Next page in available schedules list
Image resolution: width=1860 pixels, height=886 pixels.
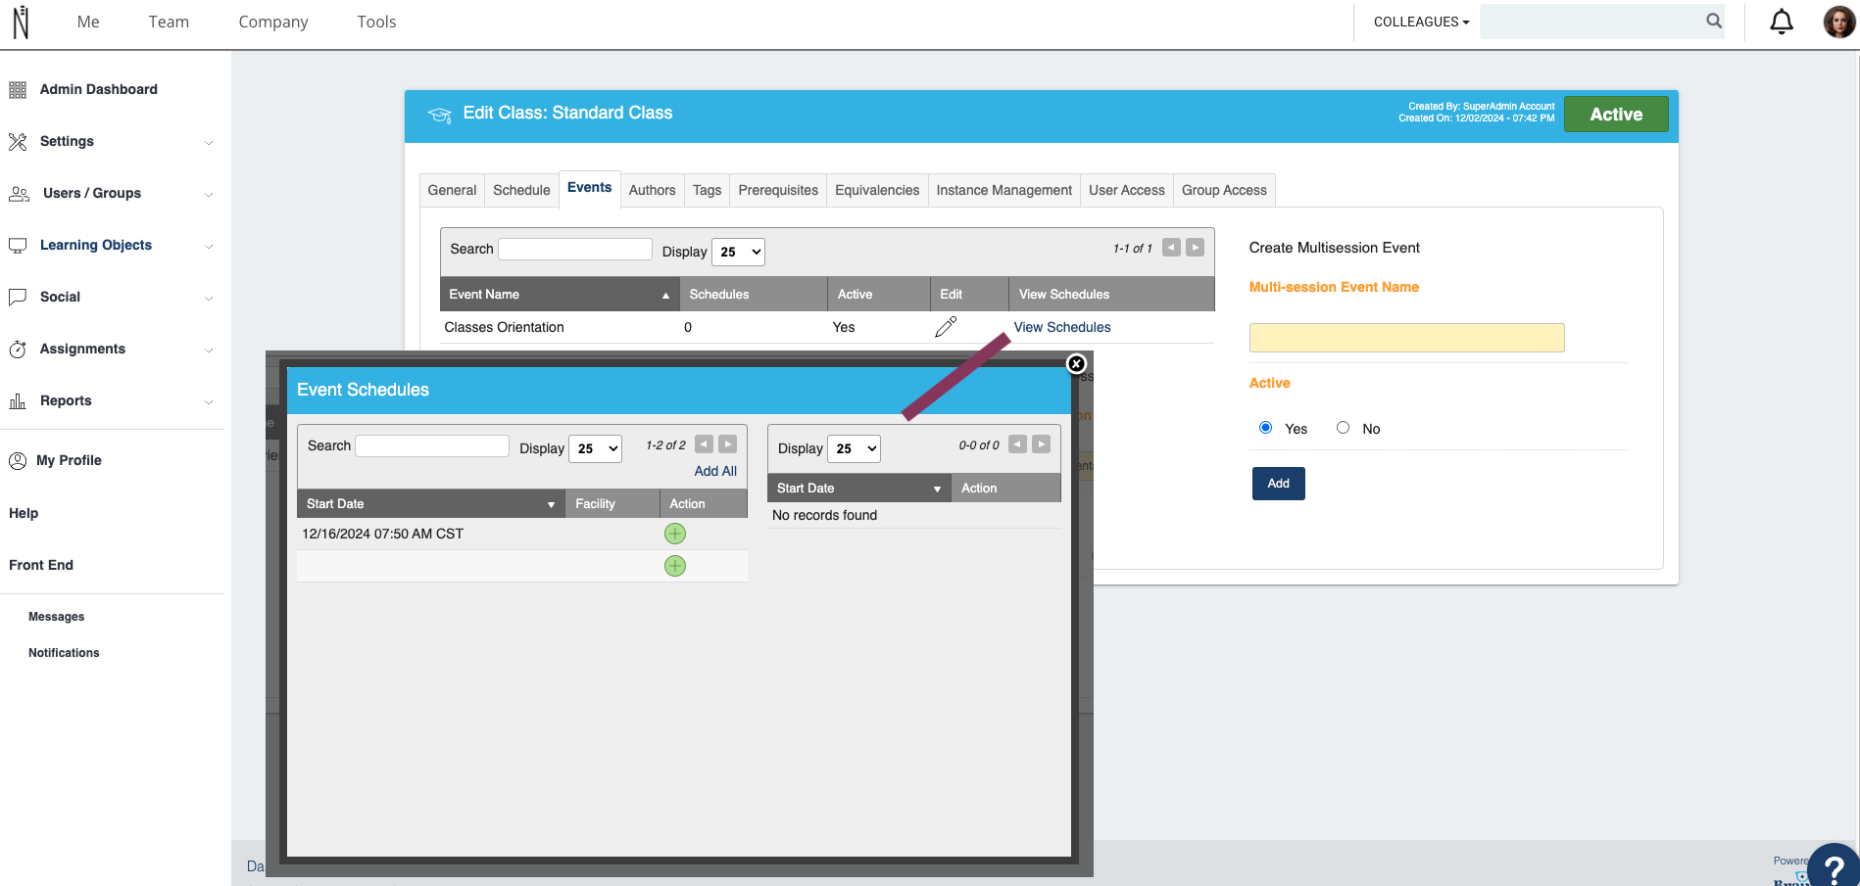(727, 444)
